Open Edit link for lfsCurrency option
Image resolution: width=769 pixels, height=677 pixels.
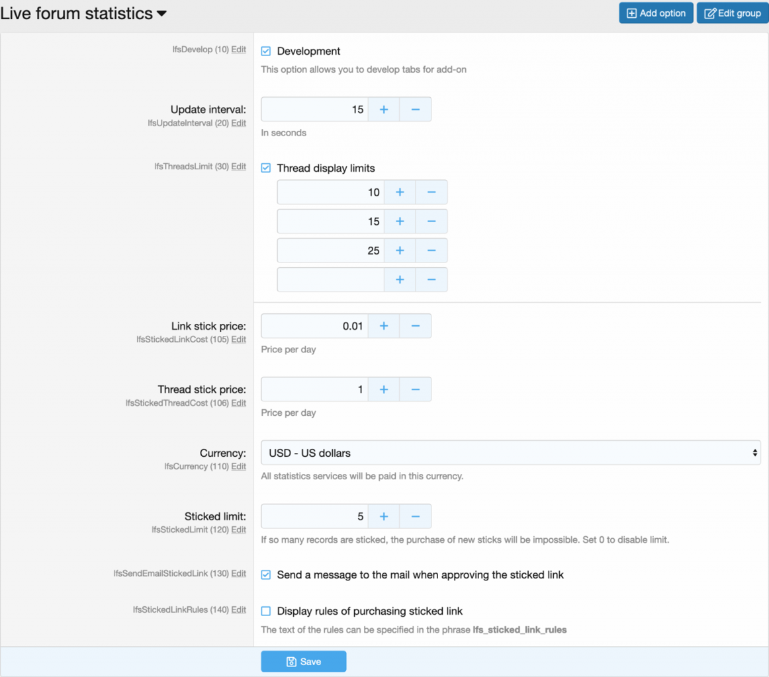click(238, 467)
